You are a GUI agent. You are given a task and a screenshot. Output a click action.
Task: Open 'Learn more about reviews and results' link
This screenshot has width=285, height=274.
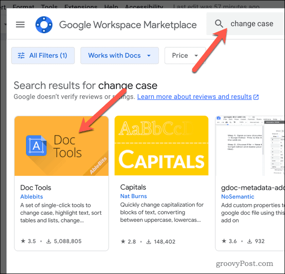[x=194, y=97]
